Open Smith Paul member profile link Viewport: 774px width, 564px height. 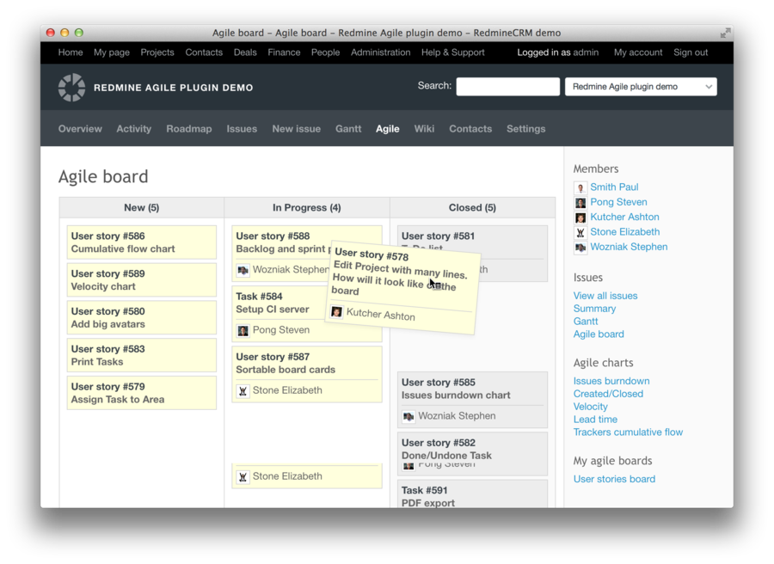pyautogui.click(x=614, y=187)
